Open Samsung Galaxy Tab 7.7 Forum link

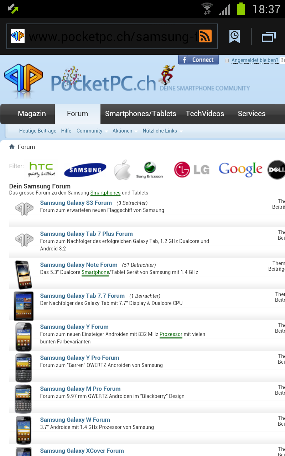tap(82, 296)
